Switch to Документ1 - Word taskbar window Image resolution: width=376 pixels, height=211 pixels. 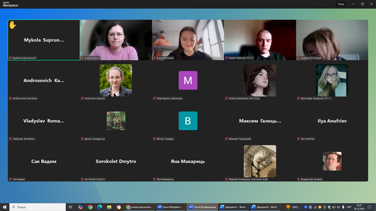(x=233, y=207)
